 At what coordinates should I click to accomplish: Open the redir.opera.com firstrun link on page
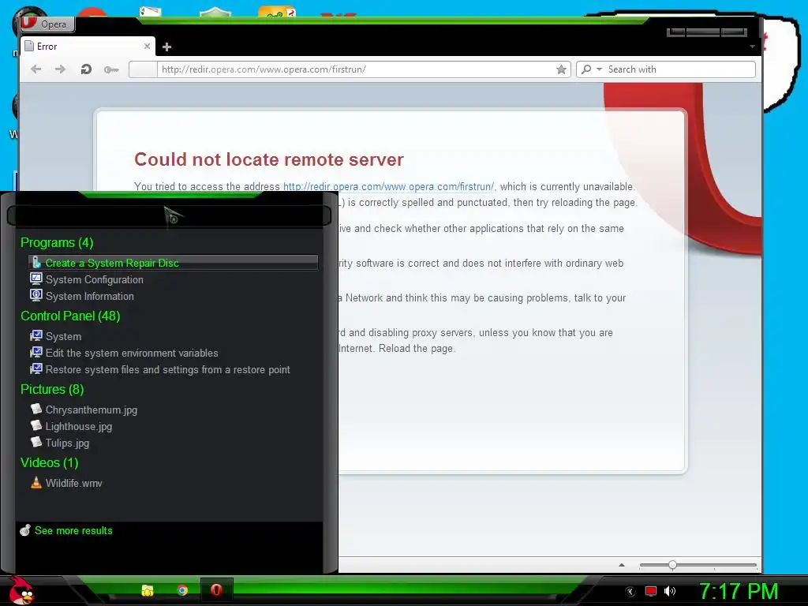[388, 186]
